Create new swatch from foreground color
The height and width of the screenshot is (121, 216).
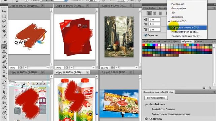coord(204,88)
